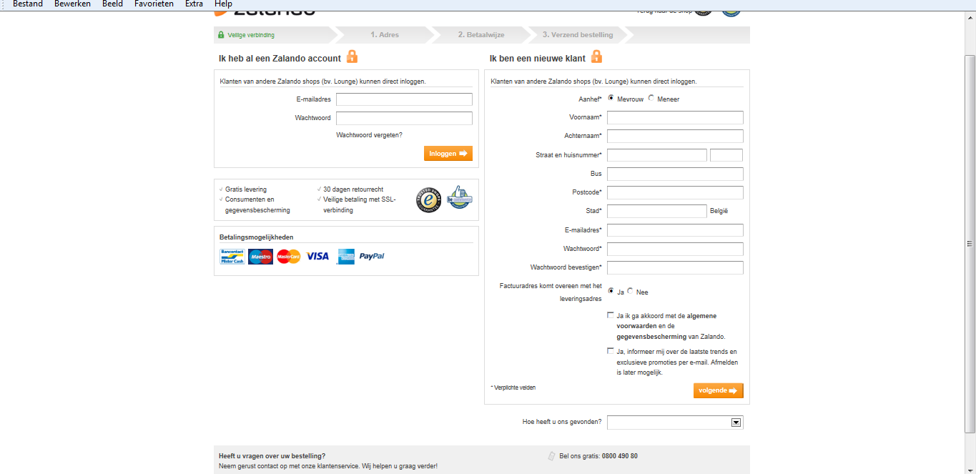Click the Voornaam input field

[x=674, y=117]
